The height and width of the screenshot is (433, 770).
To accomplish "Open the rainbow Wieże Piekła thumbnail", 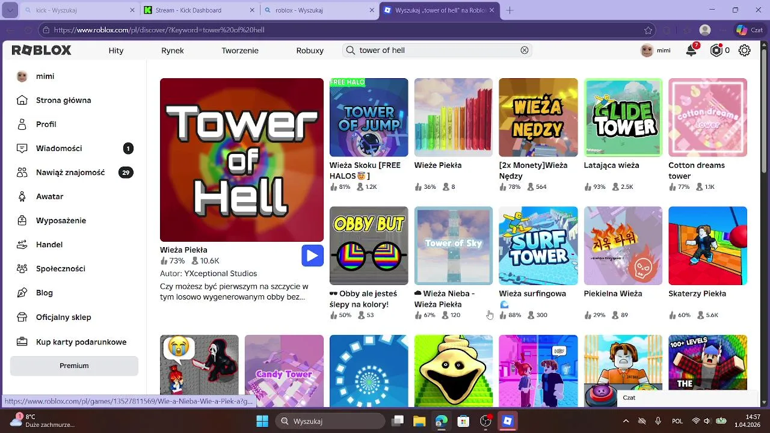I will pos(454,117).
